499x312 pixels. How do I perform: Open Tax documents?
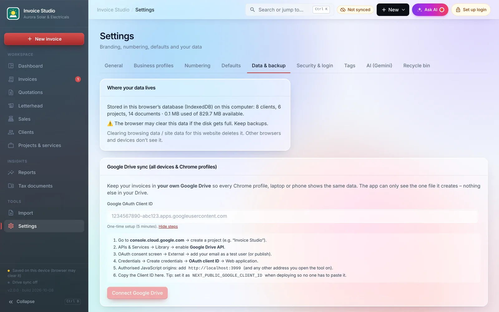click(44, 186)
